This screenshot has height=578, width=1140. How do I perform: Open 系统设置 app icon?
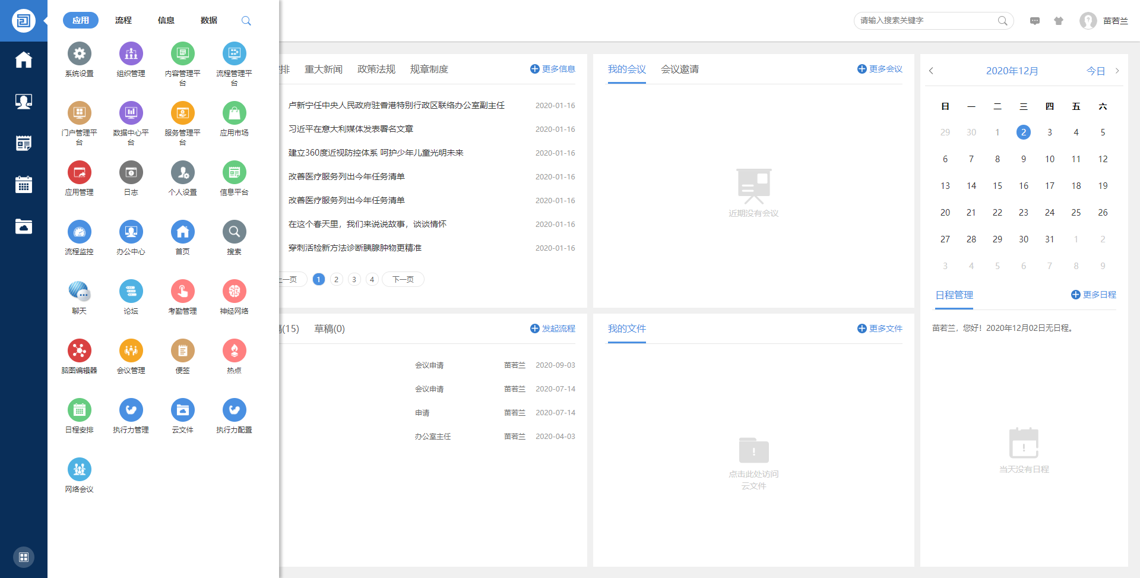[x=80, y=53]
